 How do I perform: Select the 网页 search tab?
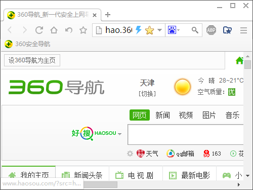[x=140, y=115]
